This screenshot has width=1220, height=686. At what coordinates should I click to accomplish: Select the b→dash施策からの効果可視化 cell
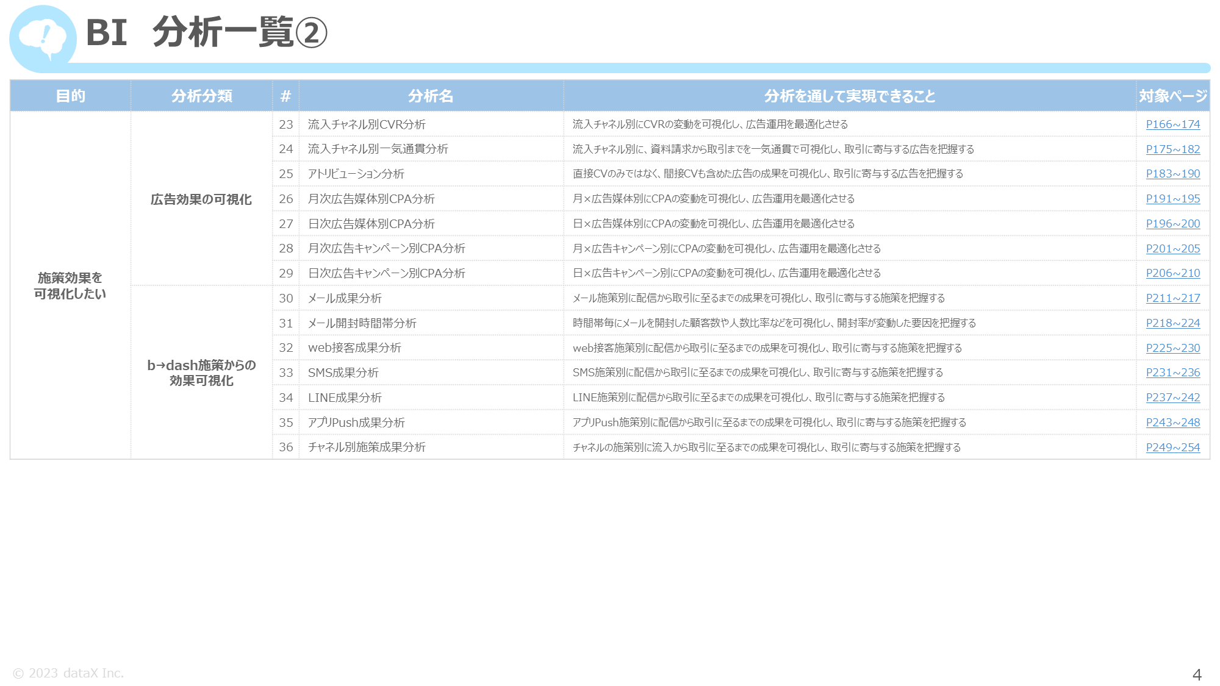click(201, 373)
